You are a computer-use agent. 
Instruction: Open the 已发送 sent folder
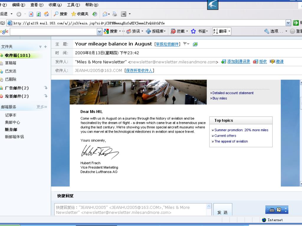[10, 71]
